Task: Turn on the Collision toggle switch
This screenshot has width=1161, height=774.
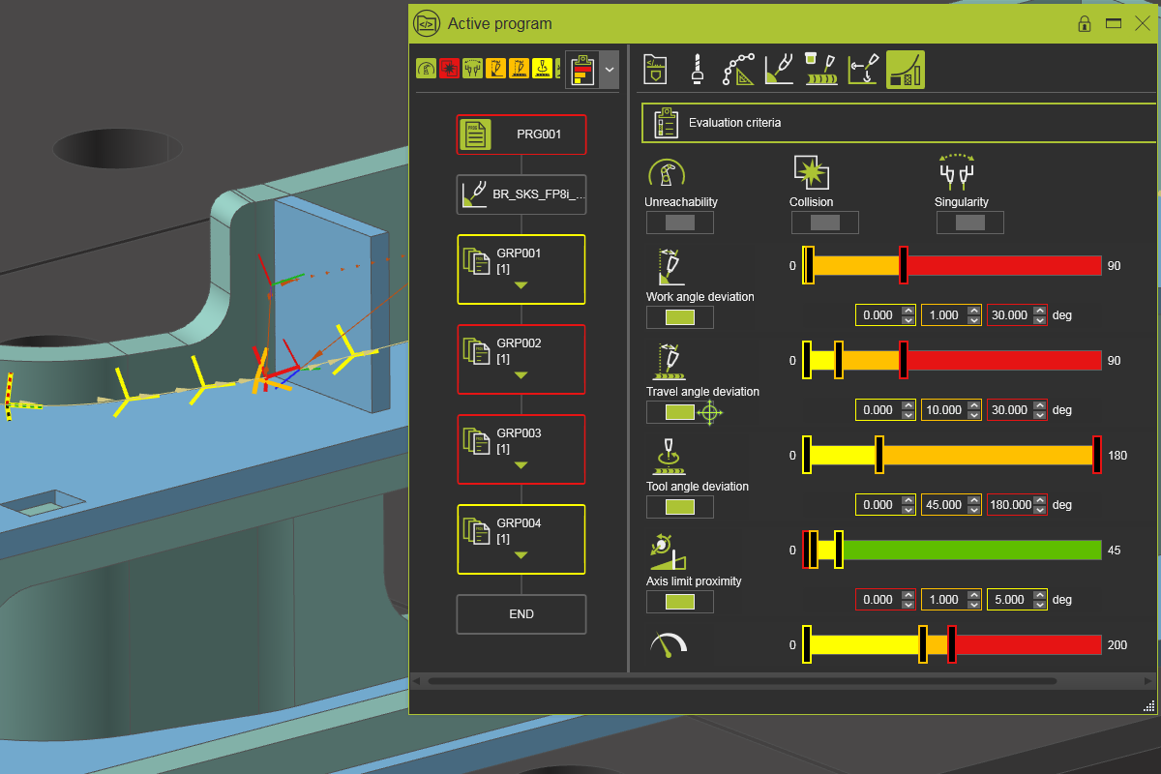Action: point(824,223)
